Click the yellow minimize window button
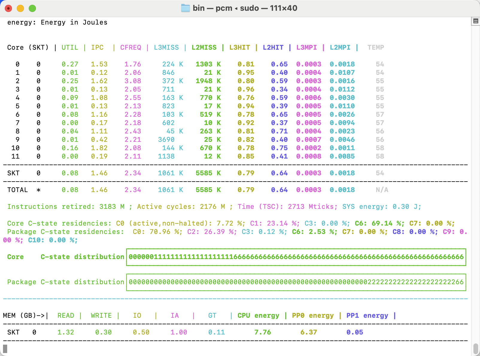The image size is (480, 356). tap(20, 8)
